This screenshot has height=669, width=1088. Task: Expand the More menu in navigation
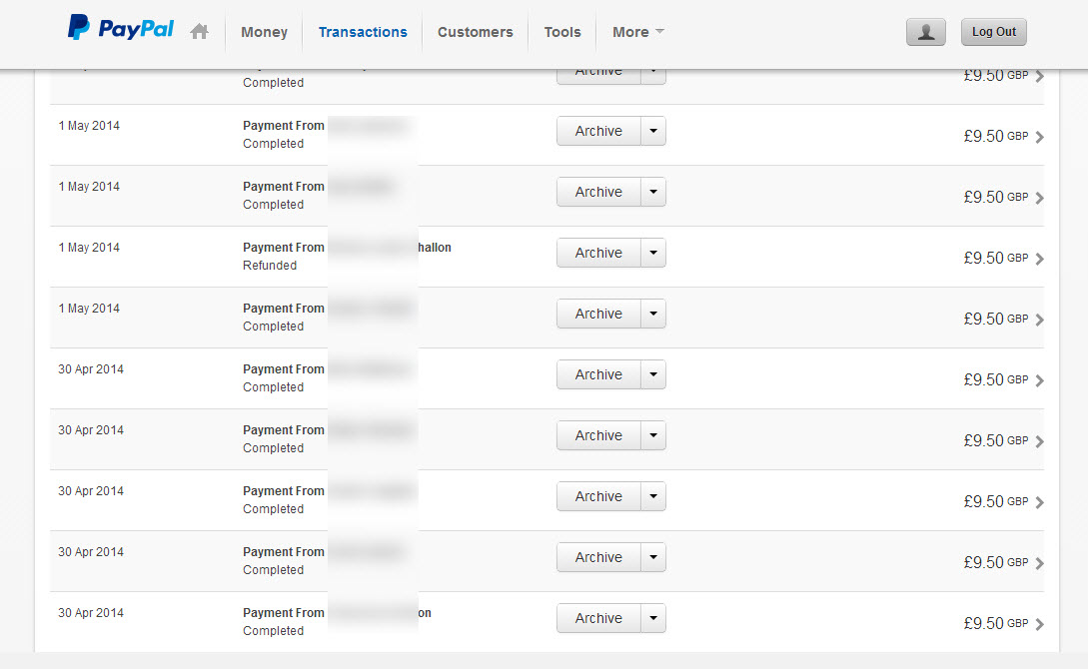point(637,32)
